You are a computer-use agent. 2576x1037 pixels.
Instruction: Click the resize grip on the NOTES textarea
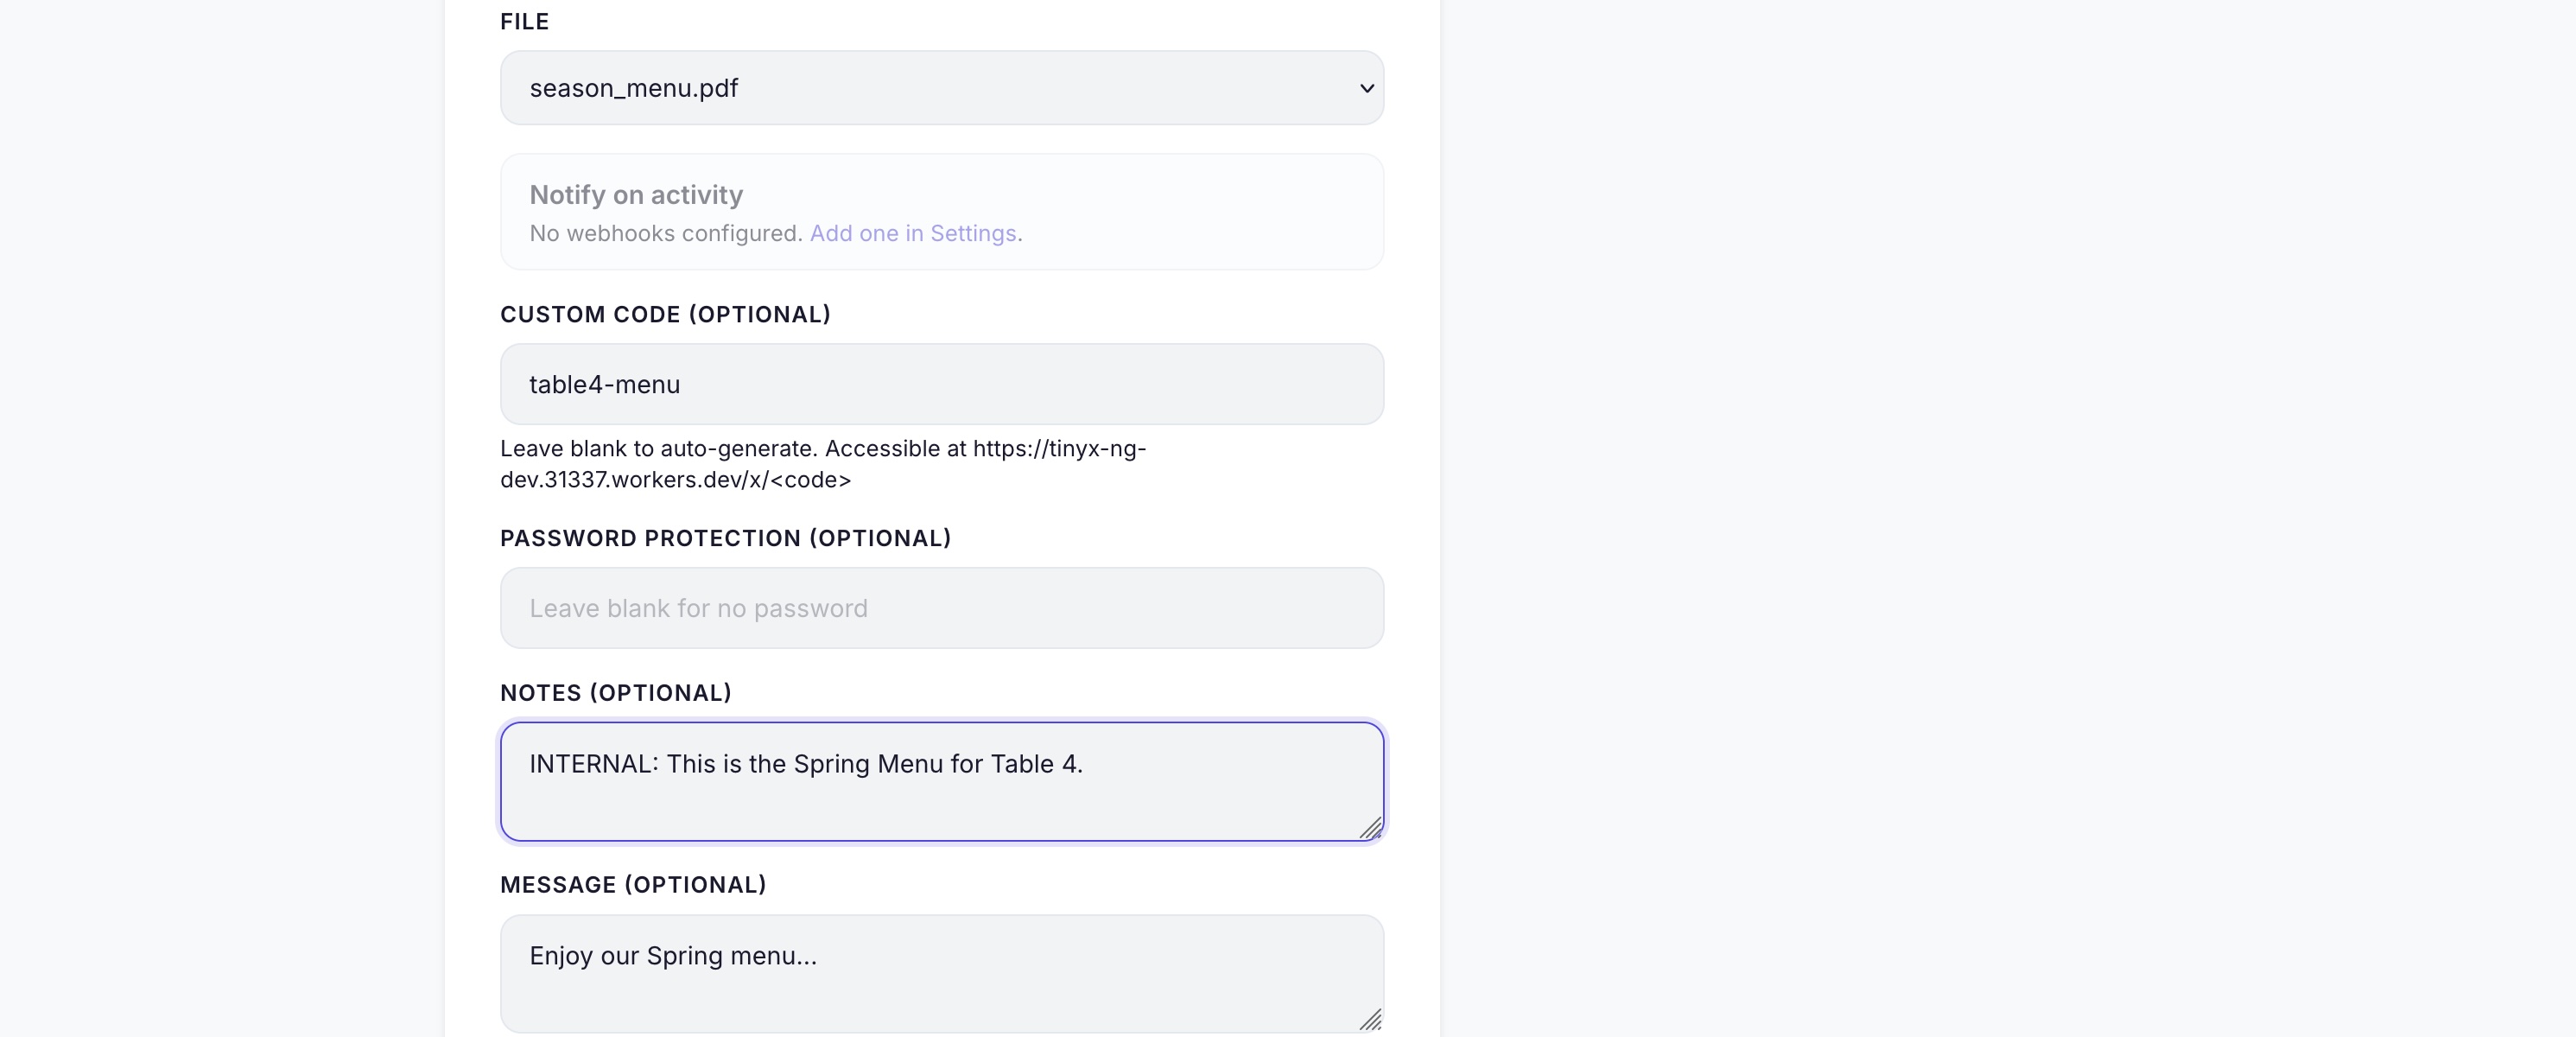coord(1372,828)
